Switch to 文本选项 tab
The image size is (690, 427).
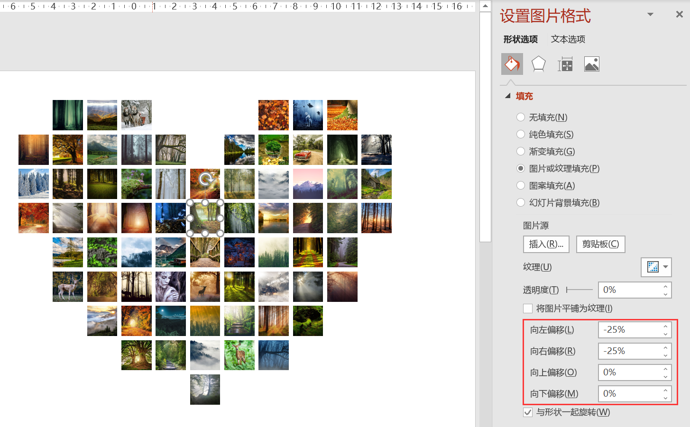(x=568, y=39)
